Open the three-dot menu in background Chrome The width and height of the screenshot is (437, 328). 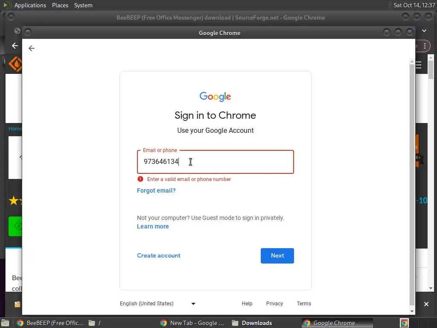[425, 46]
